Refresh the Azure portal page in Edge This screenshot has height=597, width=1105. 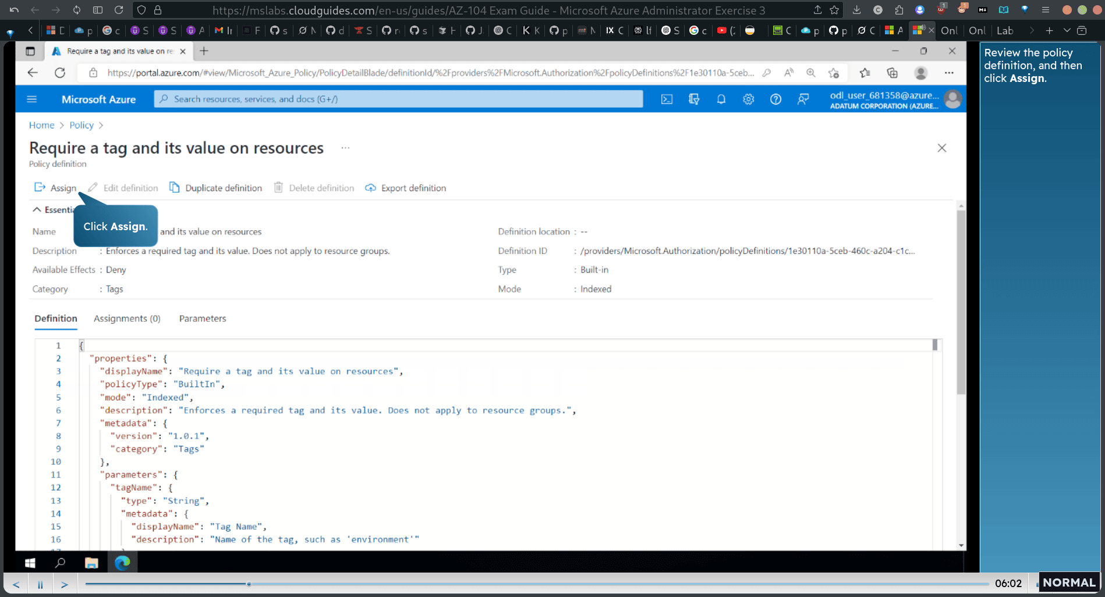click(60, 73)
